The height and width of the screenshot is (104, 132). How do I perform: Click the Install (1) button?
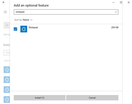point(40,98)
